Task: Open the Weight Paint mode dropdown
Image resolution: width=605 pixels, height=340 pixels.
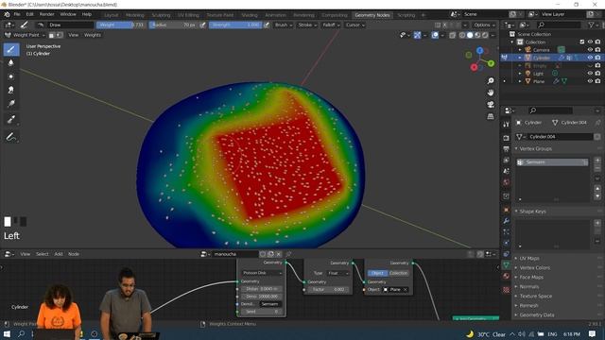Action: point(25,35)
